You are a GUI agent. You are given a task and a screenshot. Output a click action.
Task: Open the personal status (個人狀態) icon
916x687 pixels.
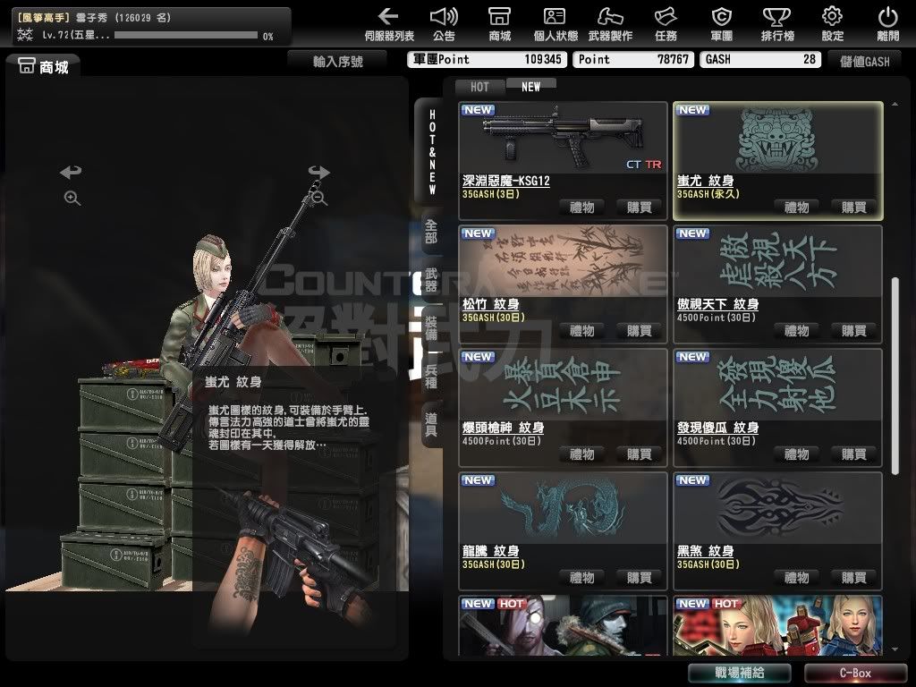point(555,17)
